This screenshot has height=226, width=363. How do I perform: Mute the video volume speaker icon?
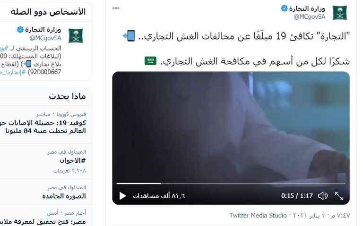tap(323, 196)
